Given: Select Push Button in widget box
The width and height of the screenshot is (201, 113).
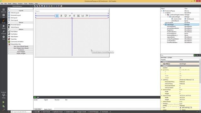Looking at the screenshot, I should point(14,31).
